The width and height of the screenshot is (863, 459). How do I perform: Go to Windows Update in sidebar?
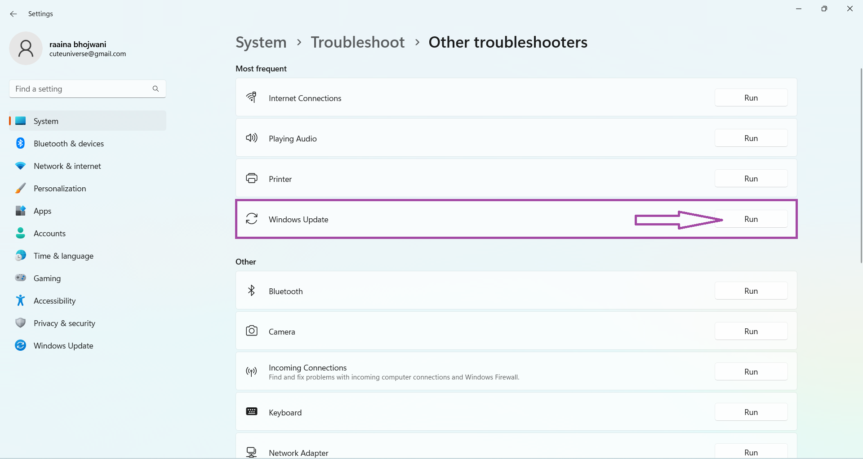63,346
